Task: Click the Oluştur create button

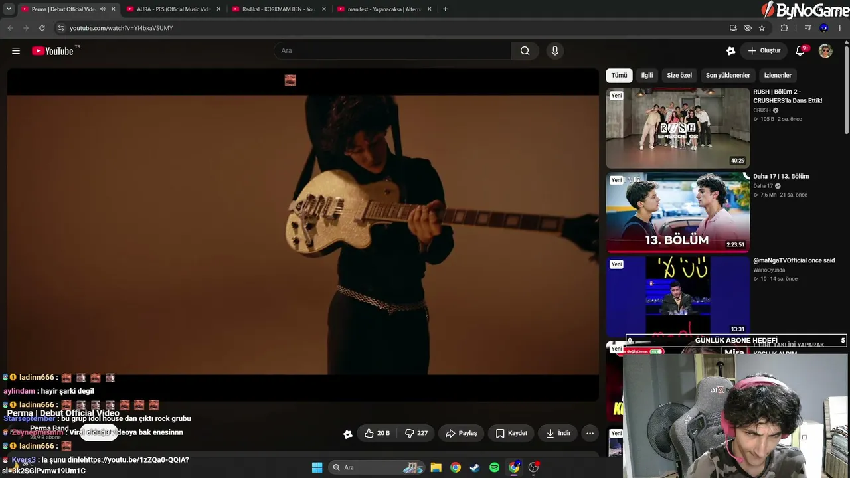Action: pyautogui.click(x=764, y=51)
